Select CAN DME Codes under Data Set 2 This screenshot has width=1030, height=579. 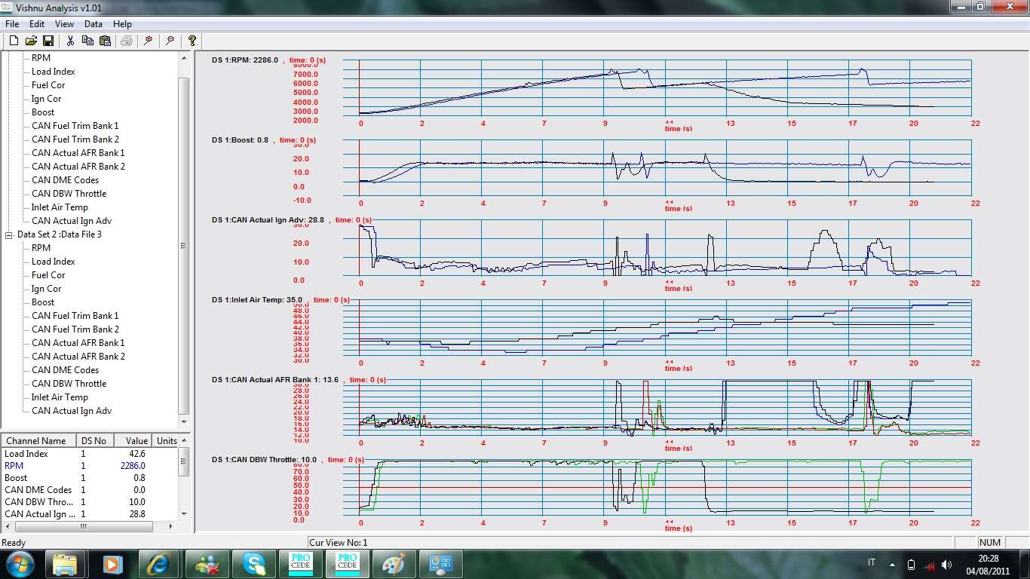tap(65, 370)
